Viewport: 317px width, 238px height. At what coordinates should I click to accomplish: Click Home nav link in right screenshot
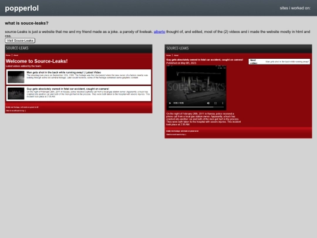[x=168, y=55]
